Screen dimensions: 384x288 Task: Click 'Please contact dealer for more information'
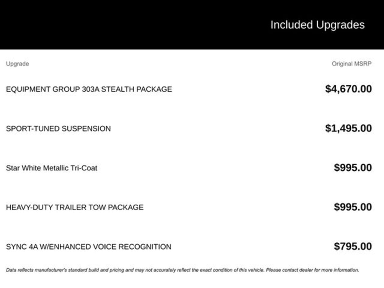pyautogui.click(x=312, y=270)
